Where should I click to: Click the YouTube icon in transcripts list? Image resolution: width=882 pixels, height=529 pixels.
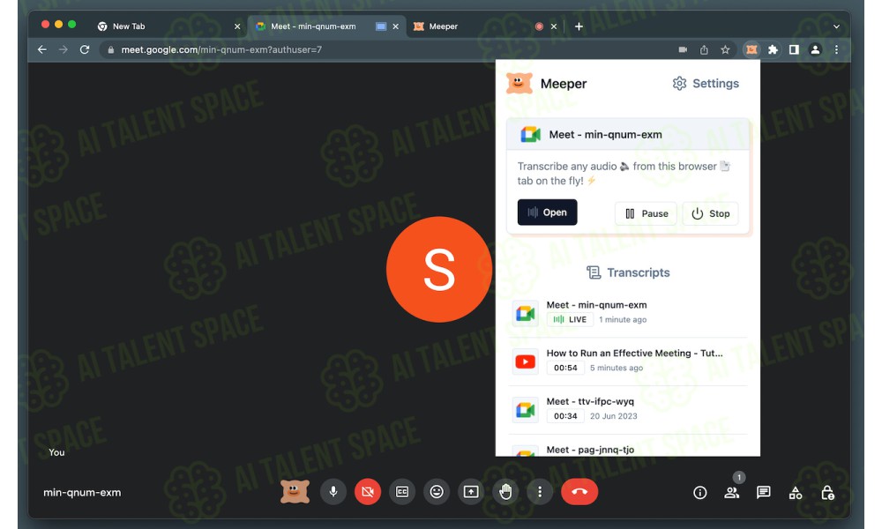tap(526, 361)
